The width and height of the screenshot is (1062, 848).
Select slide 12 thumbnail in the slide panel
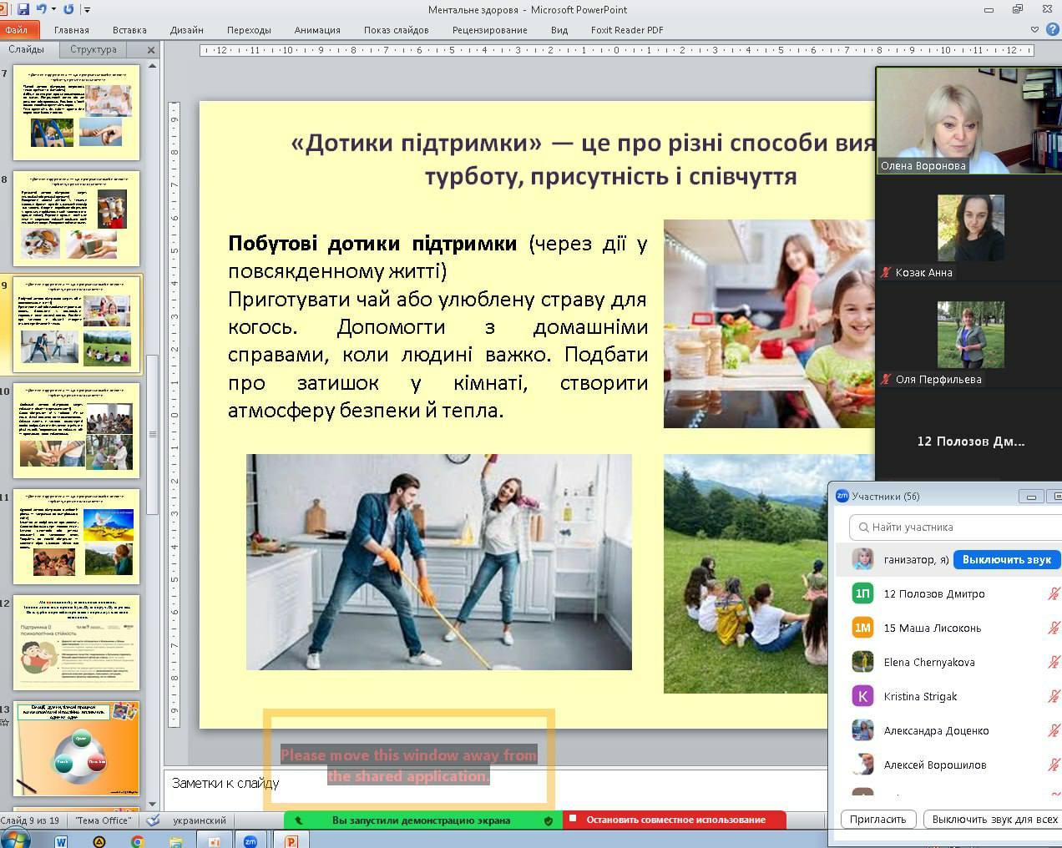(78, 642)
